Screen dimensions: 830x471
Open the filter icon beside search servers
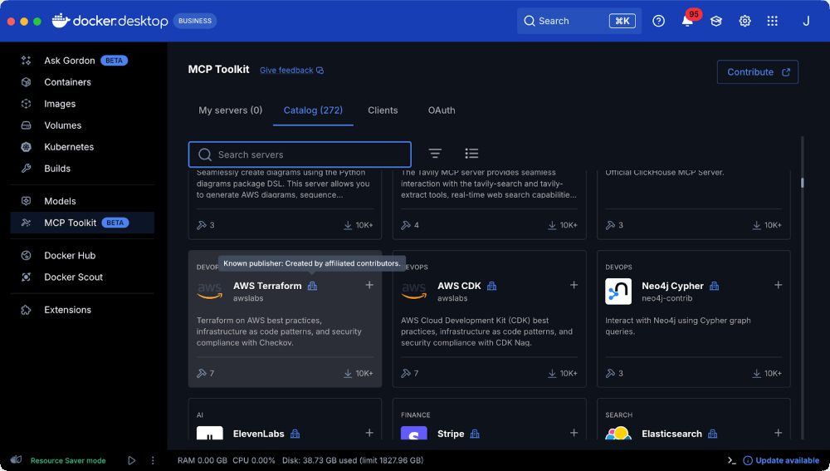(435, 154)
